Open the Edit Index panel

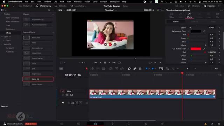(x=61, y=6)
